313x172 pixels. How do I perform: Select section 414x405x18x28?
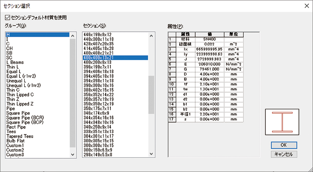(x=115, y=49)
